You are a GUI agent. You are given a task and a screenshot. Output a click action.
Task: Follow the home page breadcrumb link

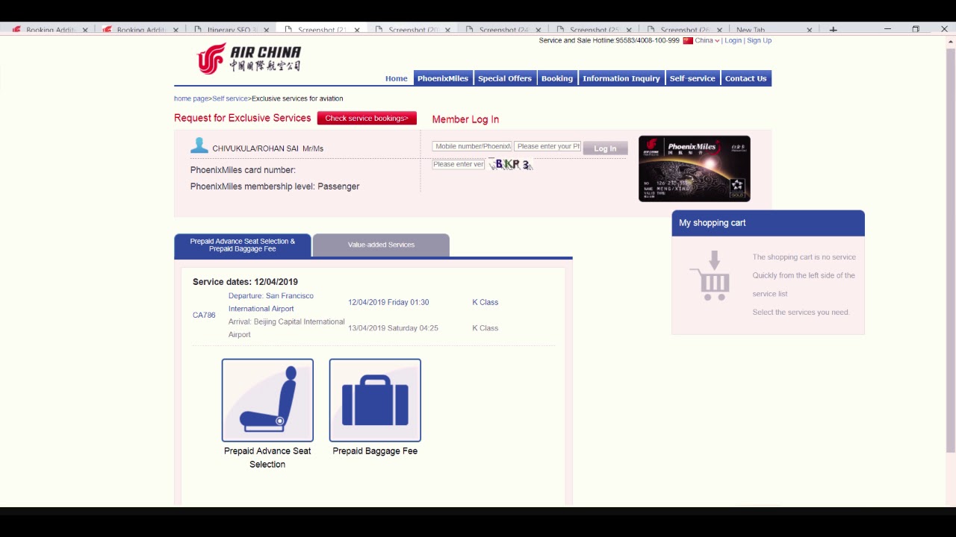[191, 98]
